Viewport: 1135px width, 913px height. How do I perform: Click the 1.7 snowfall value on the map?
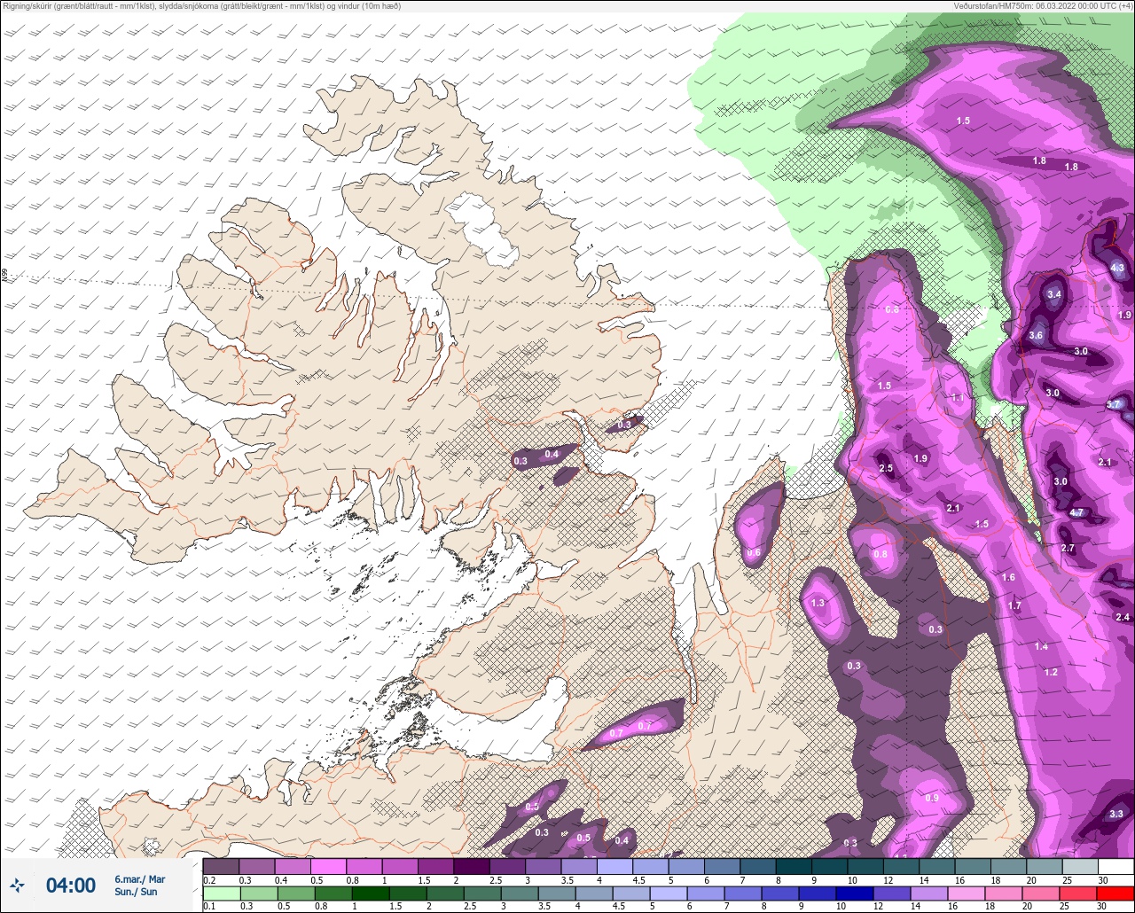1014,605
